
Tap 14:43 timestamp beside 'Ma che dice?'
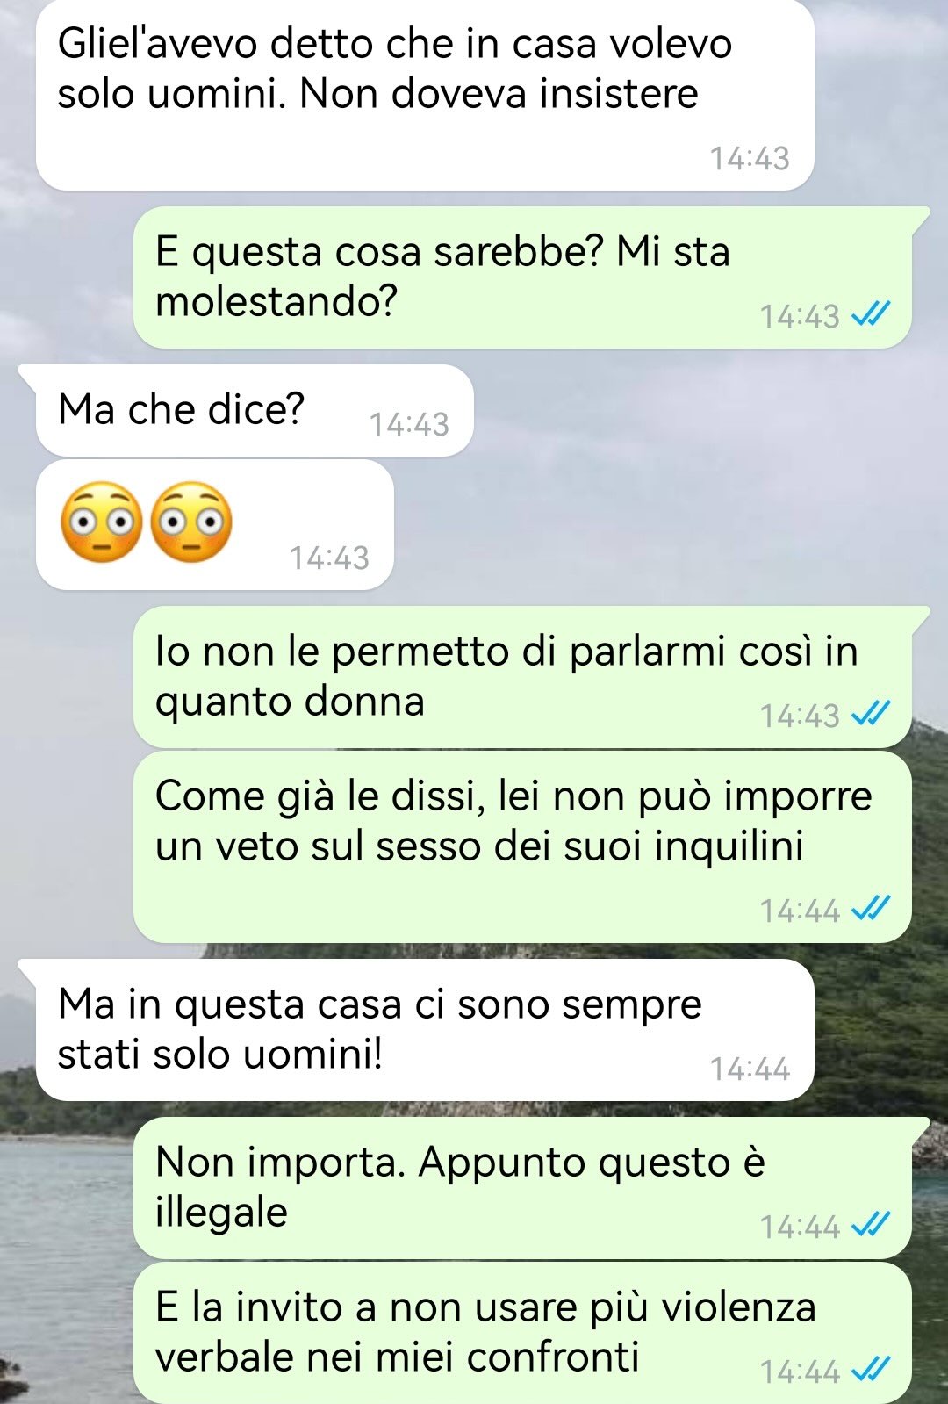tap(409, 424)
